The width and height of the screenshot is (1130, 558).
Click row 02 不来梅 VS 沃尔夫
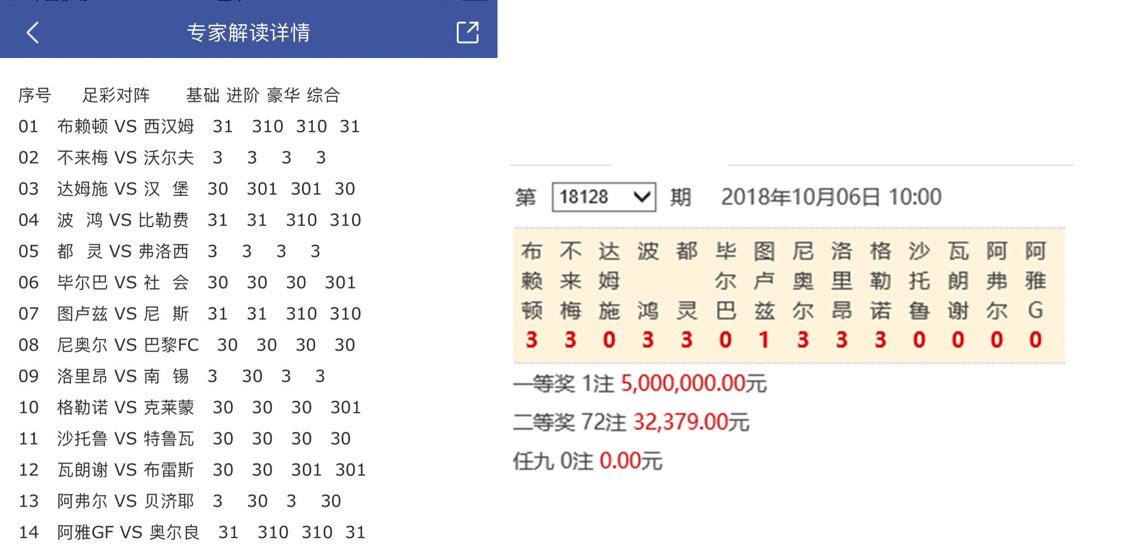(172, 158)
